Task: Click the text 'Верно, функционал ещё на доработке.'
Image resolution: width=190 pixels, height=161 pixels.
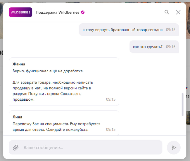Action: coord(48,71)
